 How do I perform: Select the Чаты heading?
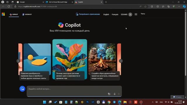pos(143,14)
